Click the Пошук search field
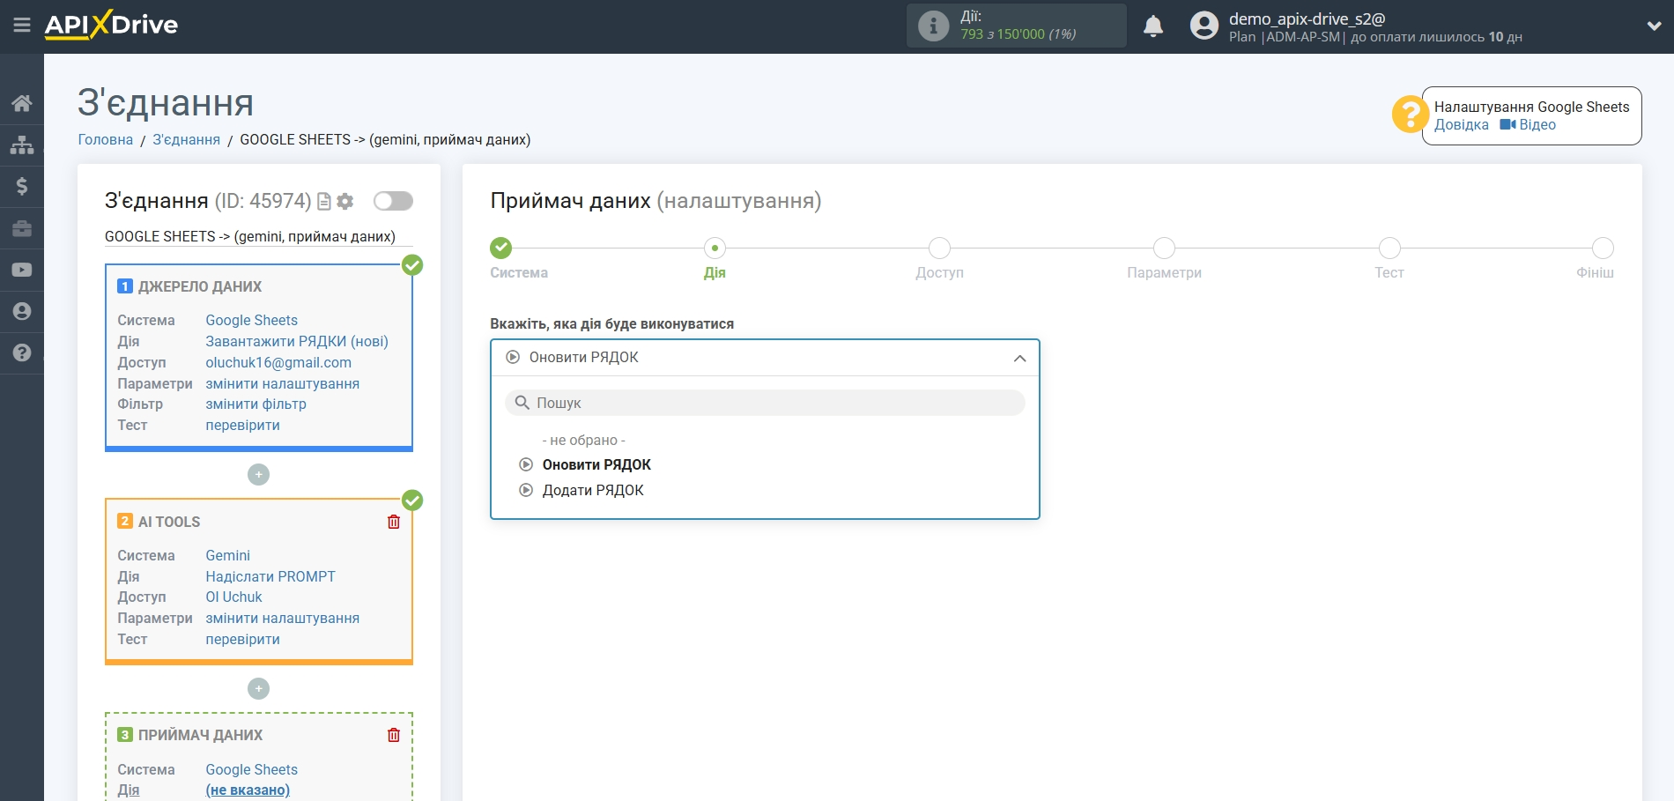Viewport: 1674px width, 801px height. pyautogui.click(x=765, y=403)
